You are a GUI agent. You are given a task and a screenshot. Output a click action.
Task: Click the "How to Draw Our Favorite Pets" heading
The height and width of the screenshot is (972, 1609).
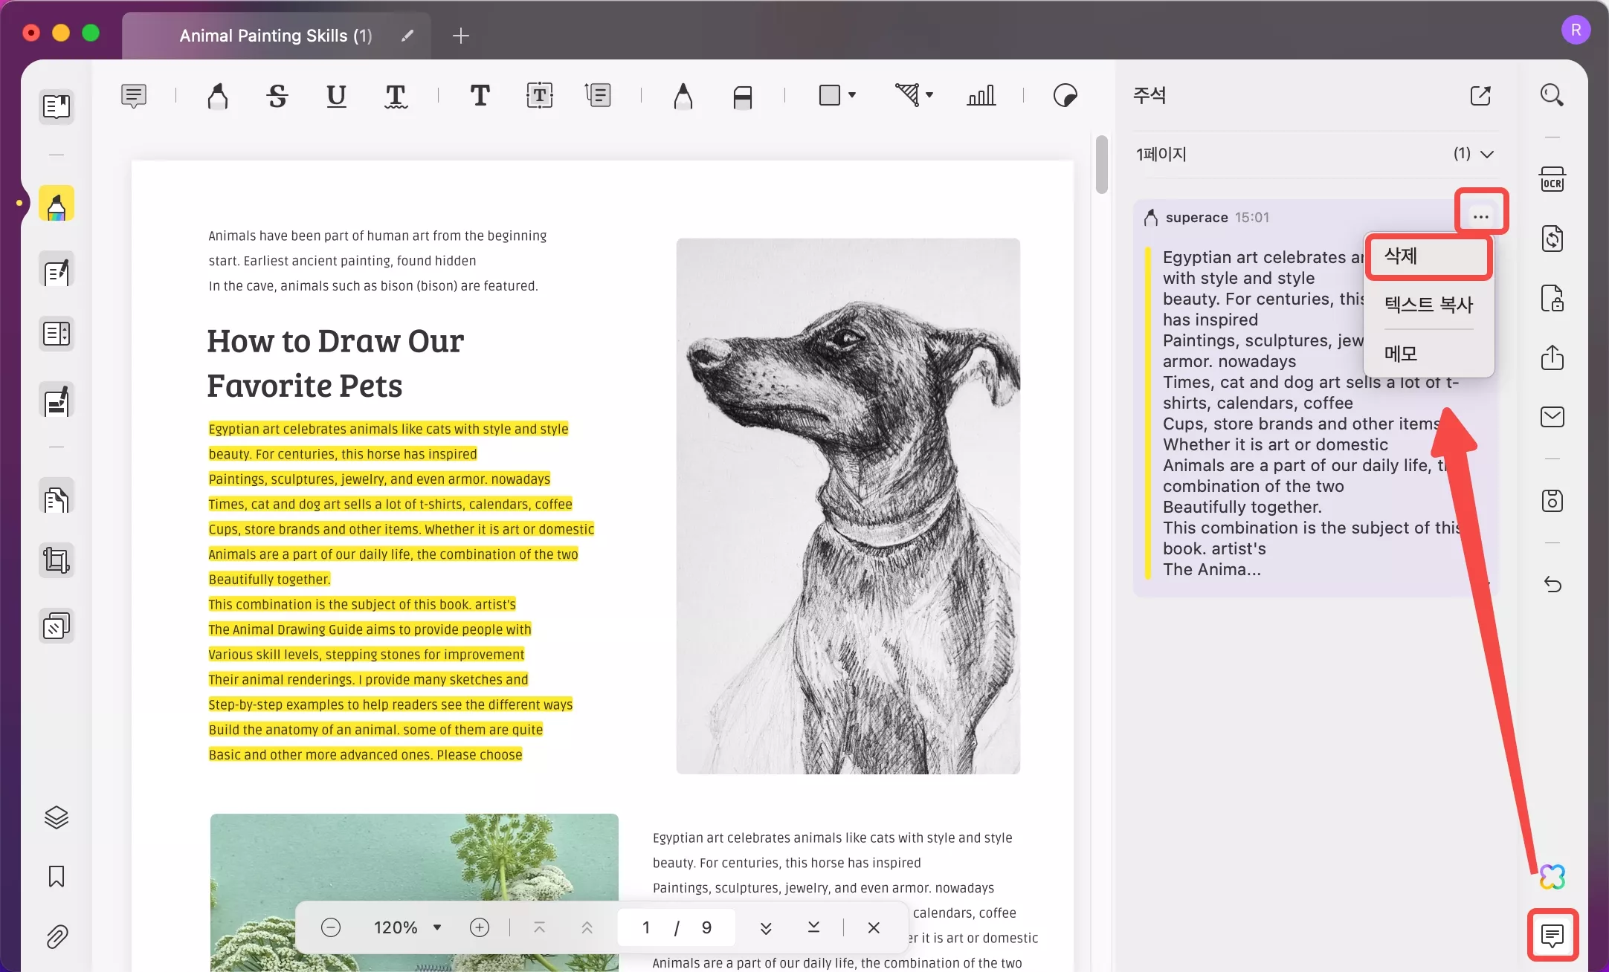(x=335, y=363)
